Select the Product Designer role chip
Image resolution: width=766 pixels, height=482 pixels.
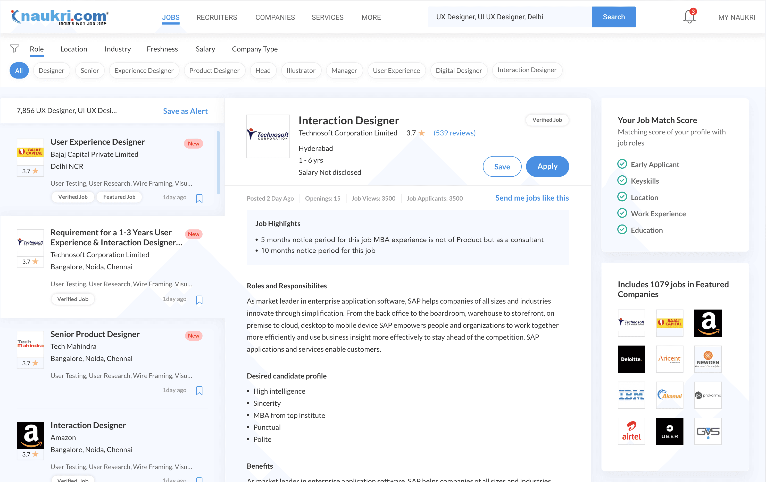point(214,71)
